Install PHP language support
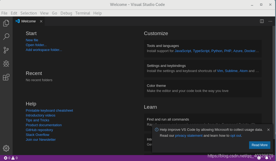 tap(228, 51)
